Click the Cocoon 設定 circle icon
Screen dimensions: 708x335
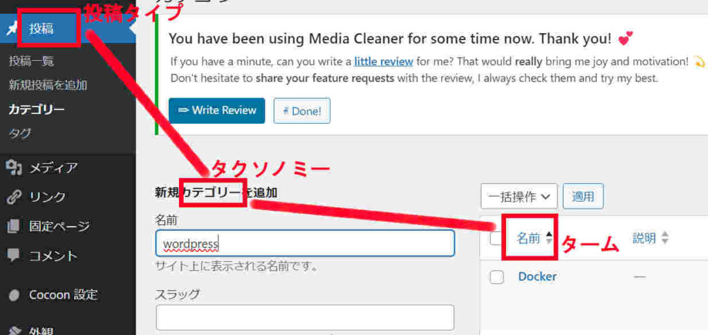click(x=13, y=295)
